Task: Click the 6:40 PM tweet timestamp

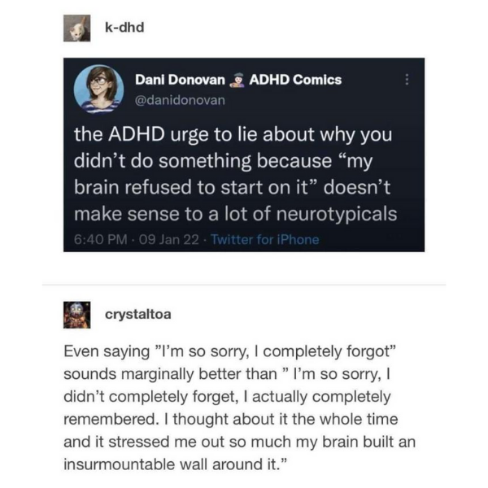Action: (x=98, y=239)
